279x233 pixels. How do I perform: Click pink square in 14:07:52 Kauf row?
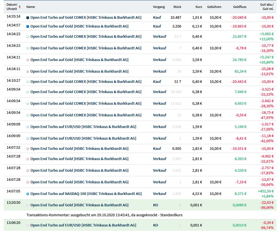click(x=28, y=149)
